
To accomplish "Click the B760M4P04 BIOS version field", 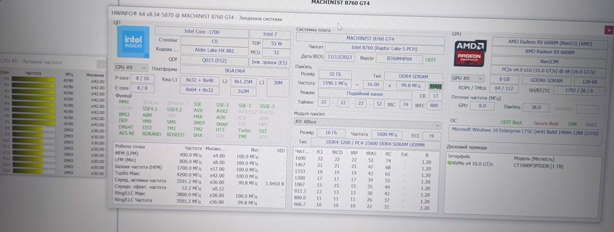I will 400,59.
